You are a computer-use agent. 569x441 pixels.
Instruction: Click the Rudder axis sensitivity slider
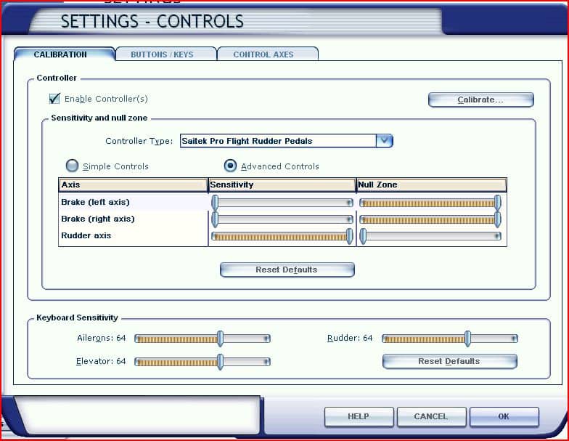pyautogui.click(x=282, y=236)
